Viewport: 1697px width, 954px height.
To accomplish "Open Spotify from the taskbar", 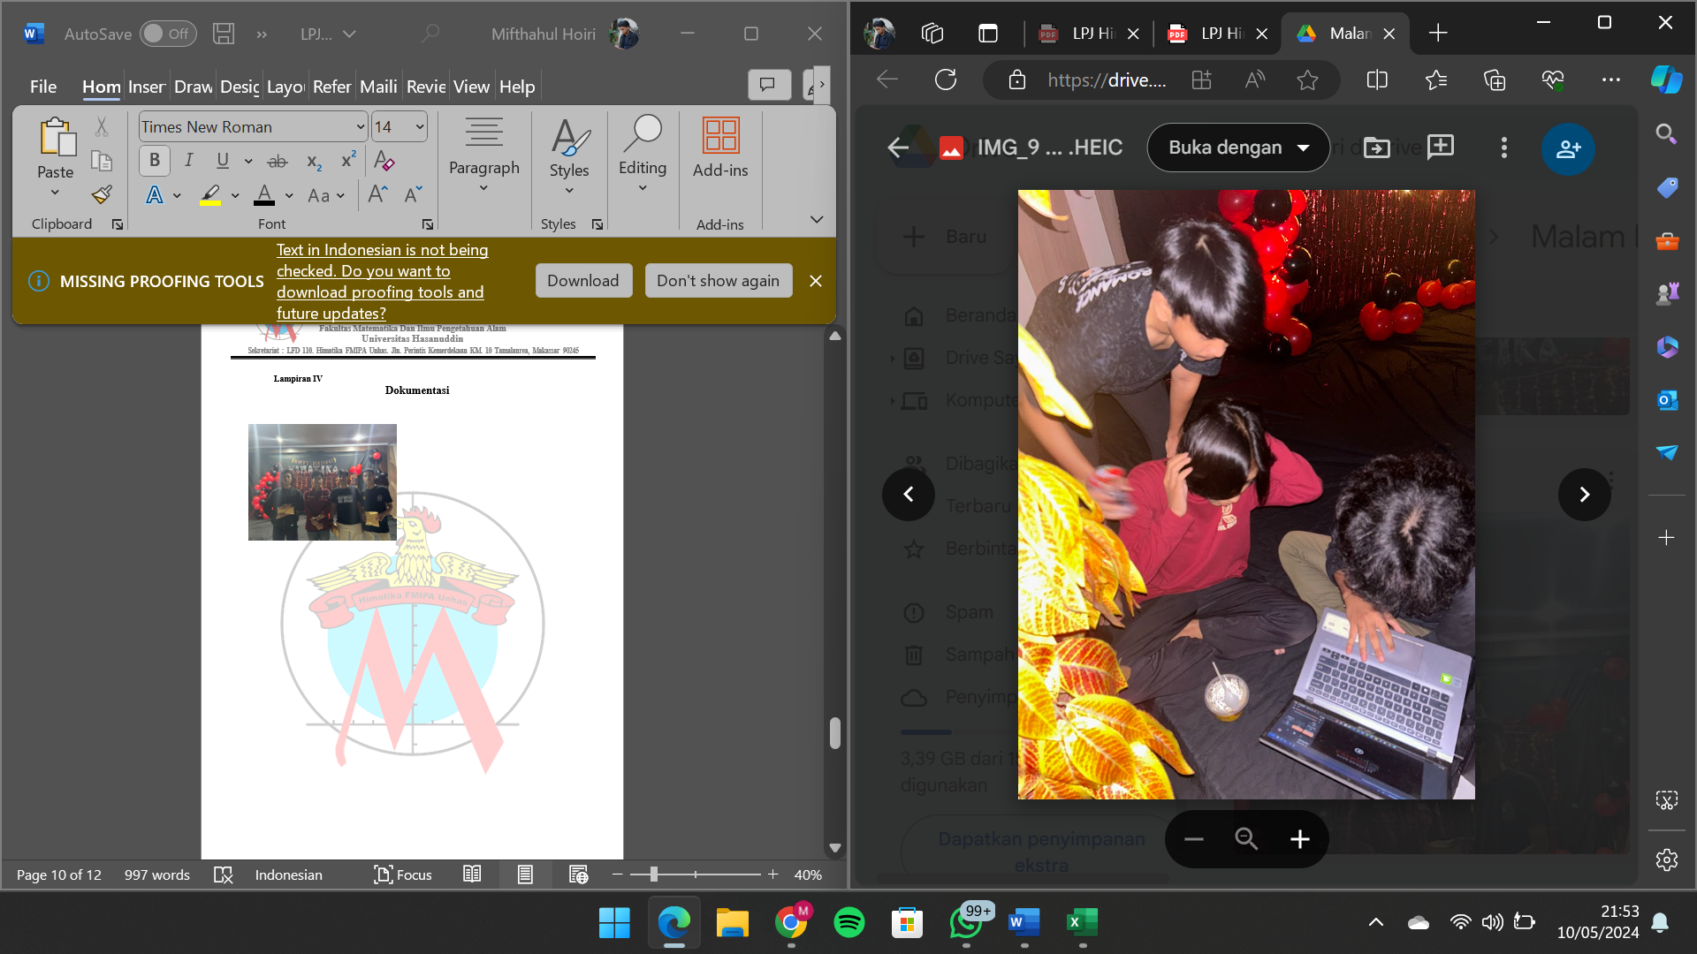I will click(x=849, y=923).
